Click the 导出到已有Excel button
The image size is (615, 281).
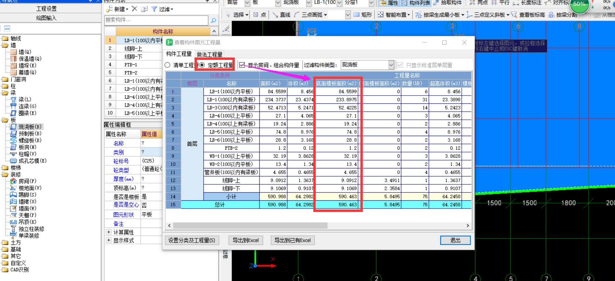[292, 240]
